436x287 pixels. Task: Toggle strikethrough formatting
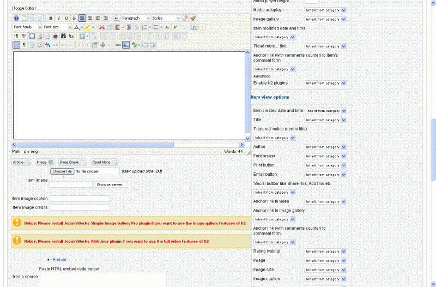pos(74,19)
